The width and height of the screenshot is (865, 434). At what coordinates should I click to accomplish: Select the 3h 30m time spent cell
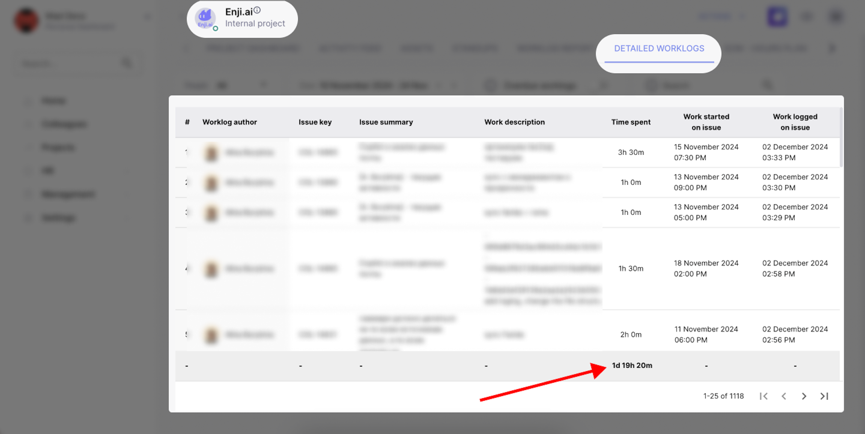tap(631, 152)
